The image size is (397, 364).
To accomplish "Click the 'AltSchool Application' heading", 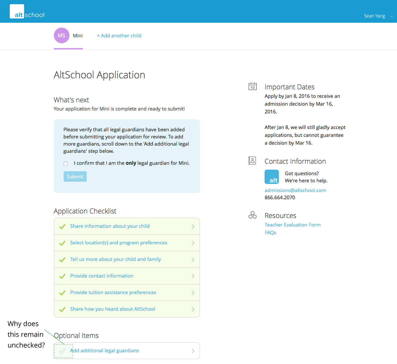I will coord(99,75).
